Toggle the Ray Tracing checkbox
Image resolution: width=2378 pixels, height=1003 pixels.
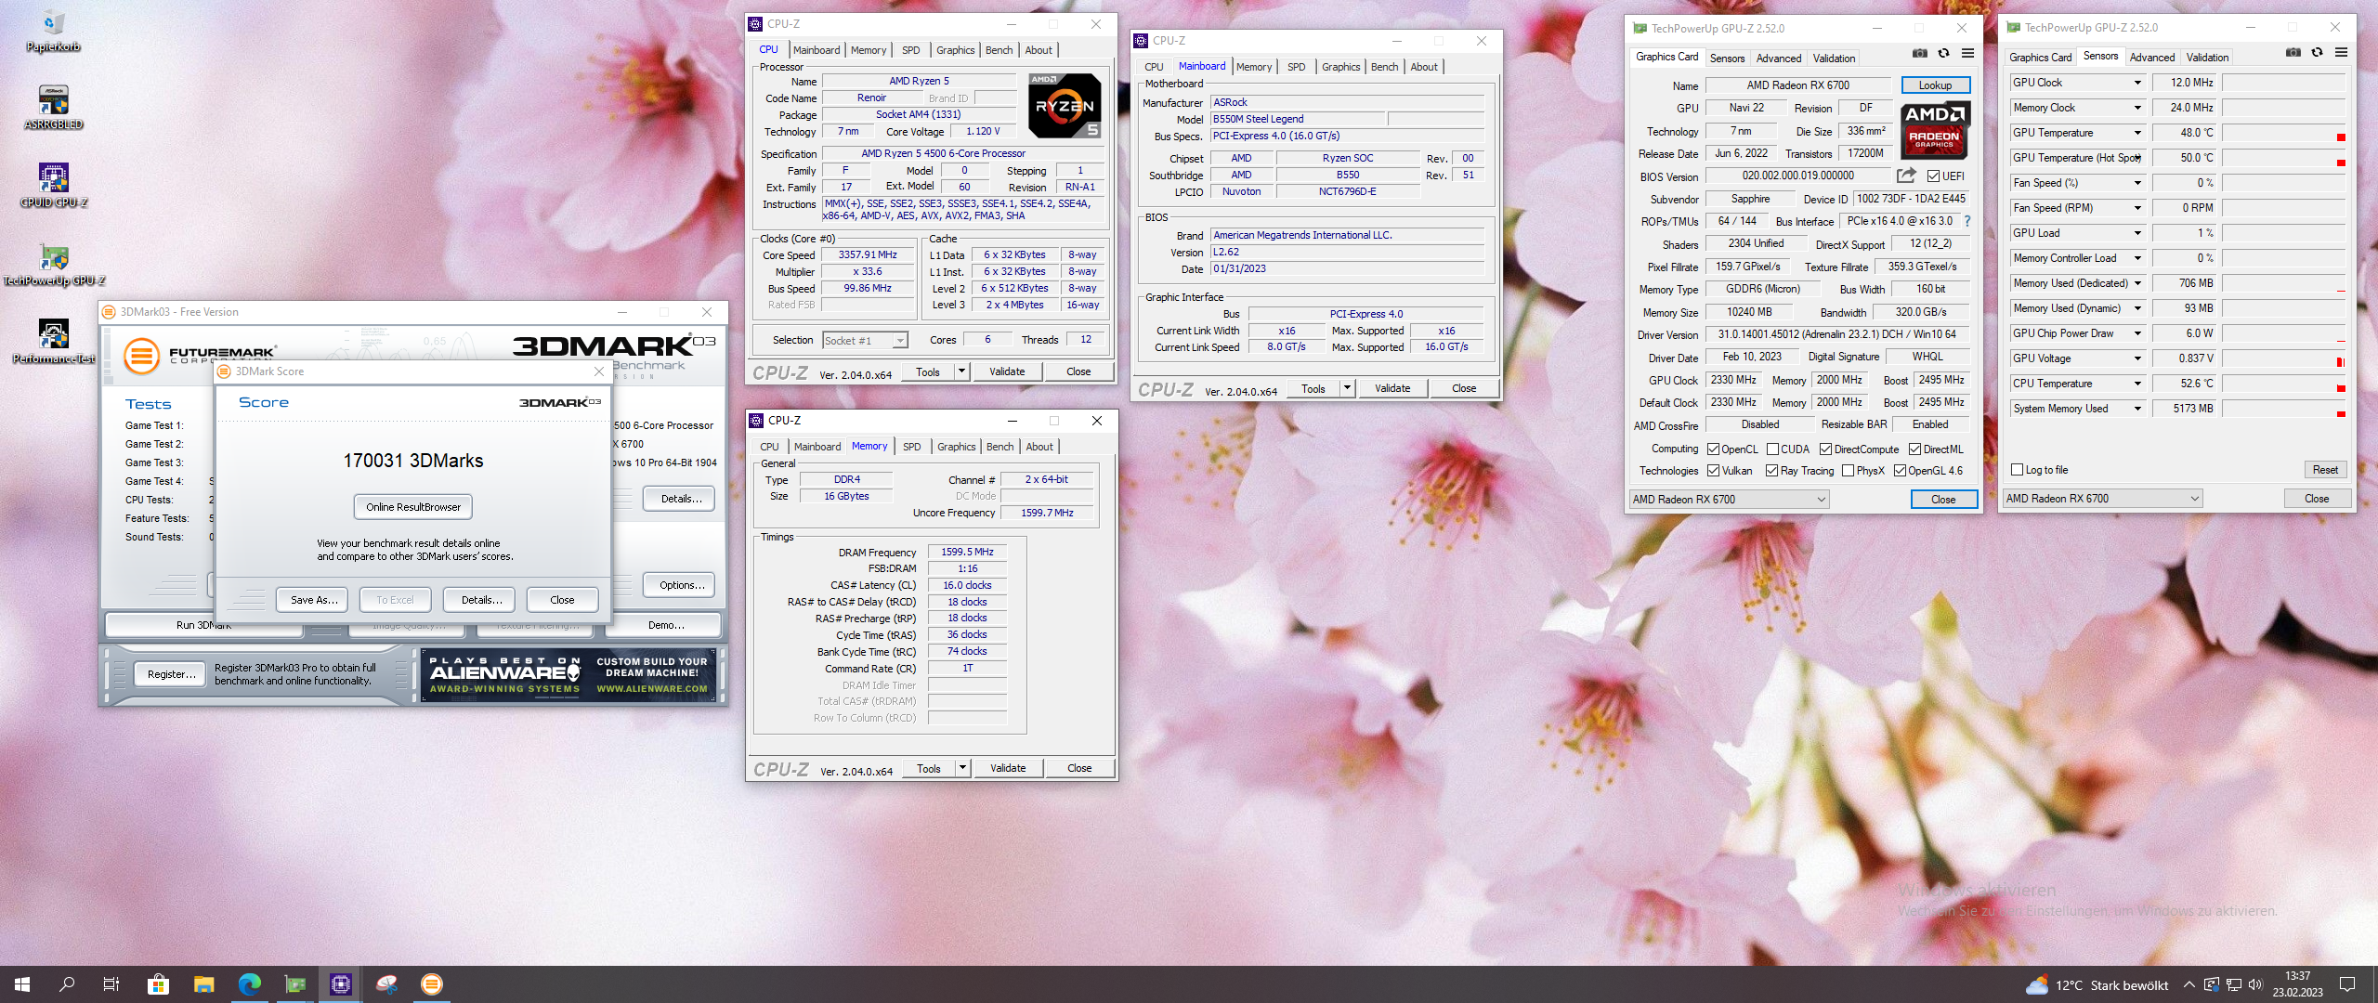point(1771,471)
